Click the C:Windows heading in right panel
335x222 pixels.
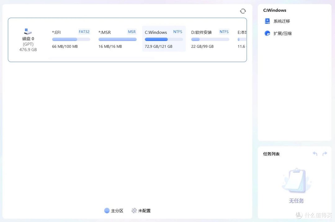pos(275,10)
